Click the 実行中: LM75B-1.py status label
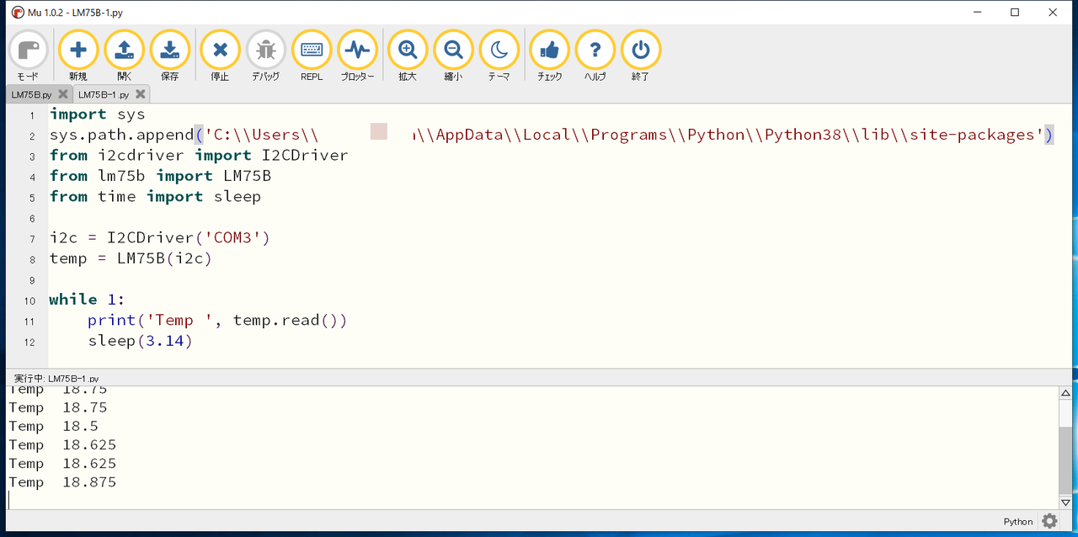The width and height of the screenshot is (1078, 537). pyautogui.click(x=56, y=379)
